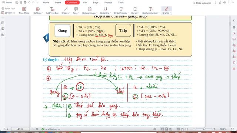The width and height of the screenshot is (237, 133).
Task: Click the print icon in the quick toolbar
Action: coord(25,3)
